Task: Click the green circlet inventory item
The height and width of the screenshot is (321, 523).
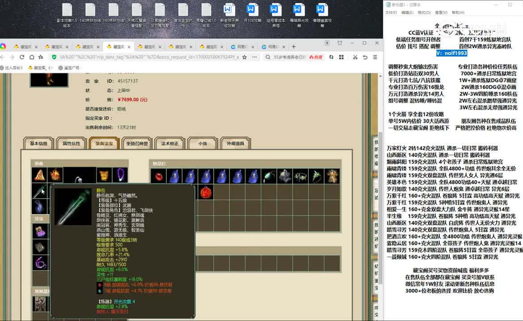Action: click(x=300, y=177)
